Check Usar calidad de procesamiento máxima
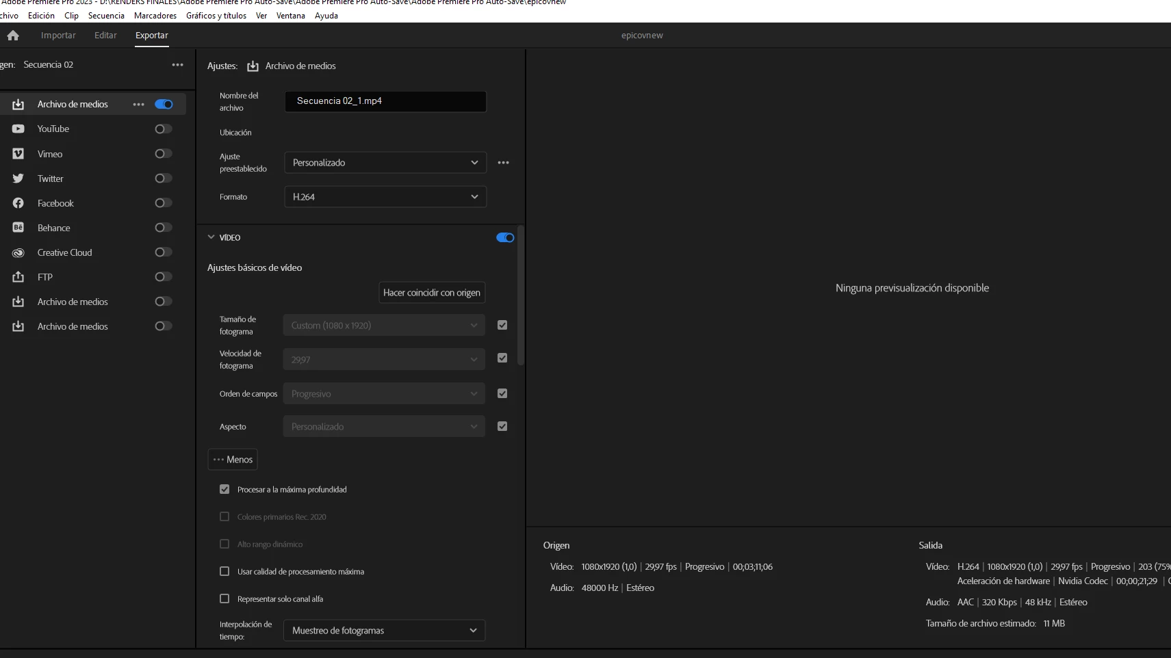 (x=224, y=572)
